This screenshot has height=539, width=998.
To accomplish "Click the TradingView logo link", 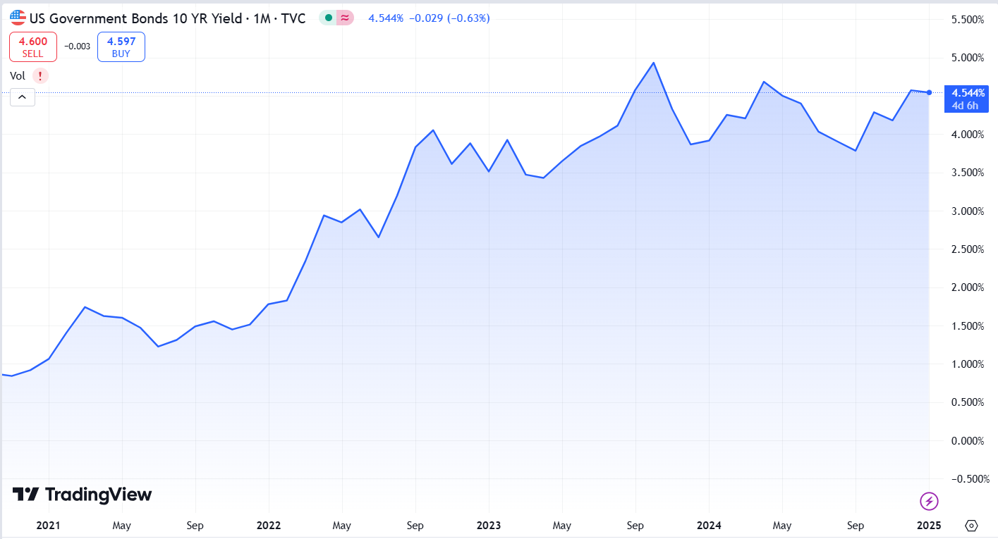I will pos(83,495).
